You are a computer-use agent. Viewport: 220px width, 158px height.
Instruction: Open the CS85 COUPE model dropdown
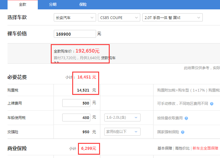[119, 18]
